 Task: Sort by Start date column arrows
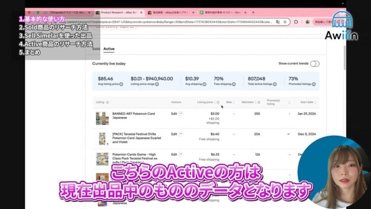(x=316, y=102)
